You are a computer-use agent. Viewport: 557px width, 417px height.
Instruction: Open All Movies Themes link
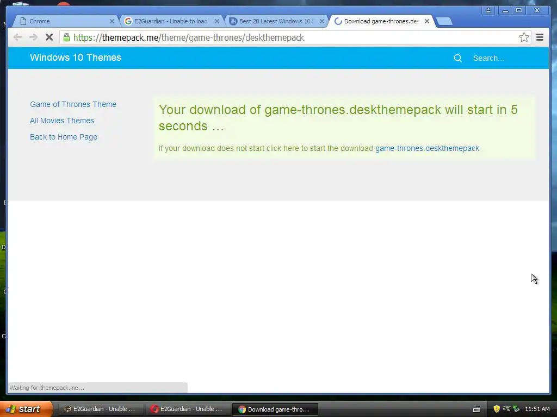click(62, 121)
